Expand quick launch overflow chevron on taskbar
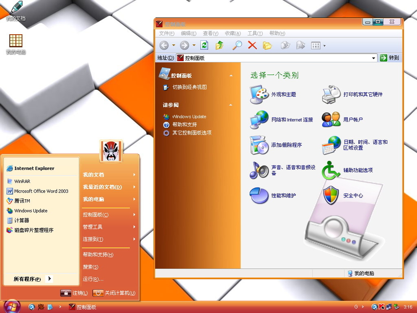This screenshot has width=417, height=313. tap(60, 307)
